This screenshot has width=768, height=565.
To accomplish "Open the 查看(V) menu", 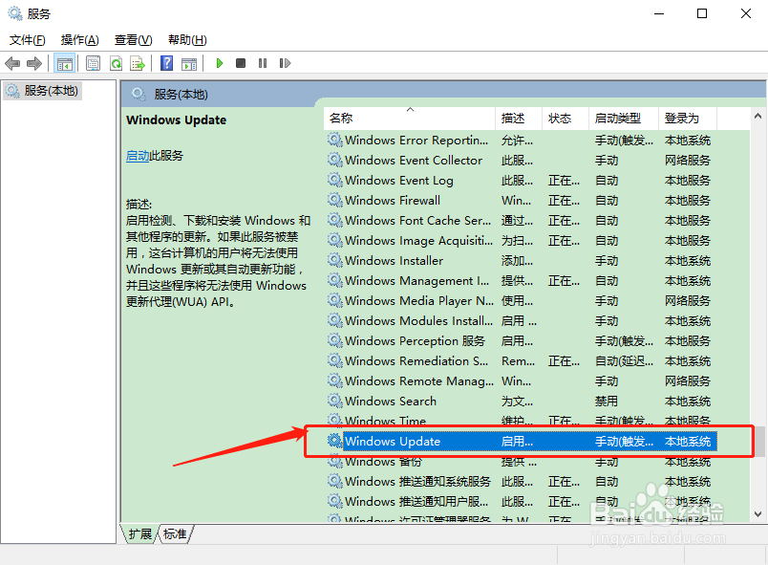I will point(133,40).
